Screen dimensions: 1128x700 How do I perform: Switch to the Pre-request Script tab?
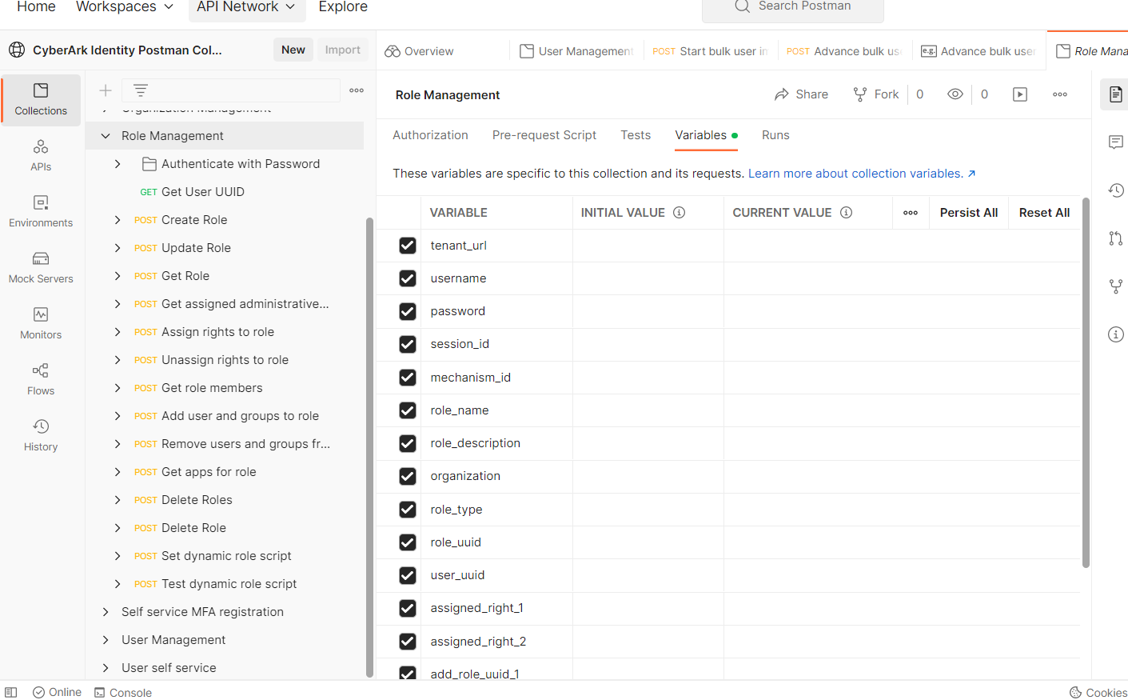point(544,135)
